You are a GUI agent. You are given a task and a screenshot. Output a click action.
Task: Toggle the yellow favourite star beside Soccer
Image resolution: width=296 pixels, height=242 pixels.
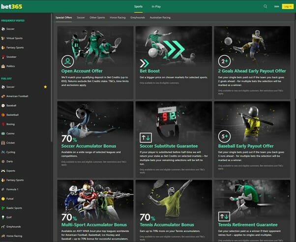click(45, 87)
